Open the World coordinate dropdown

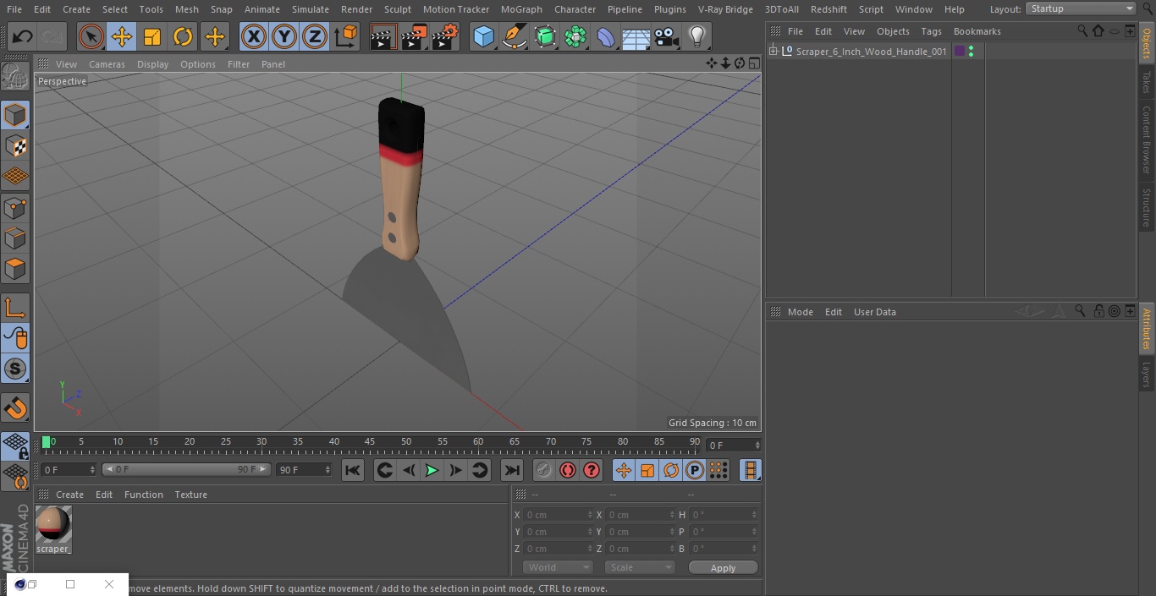pos(558,567)
